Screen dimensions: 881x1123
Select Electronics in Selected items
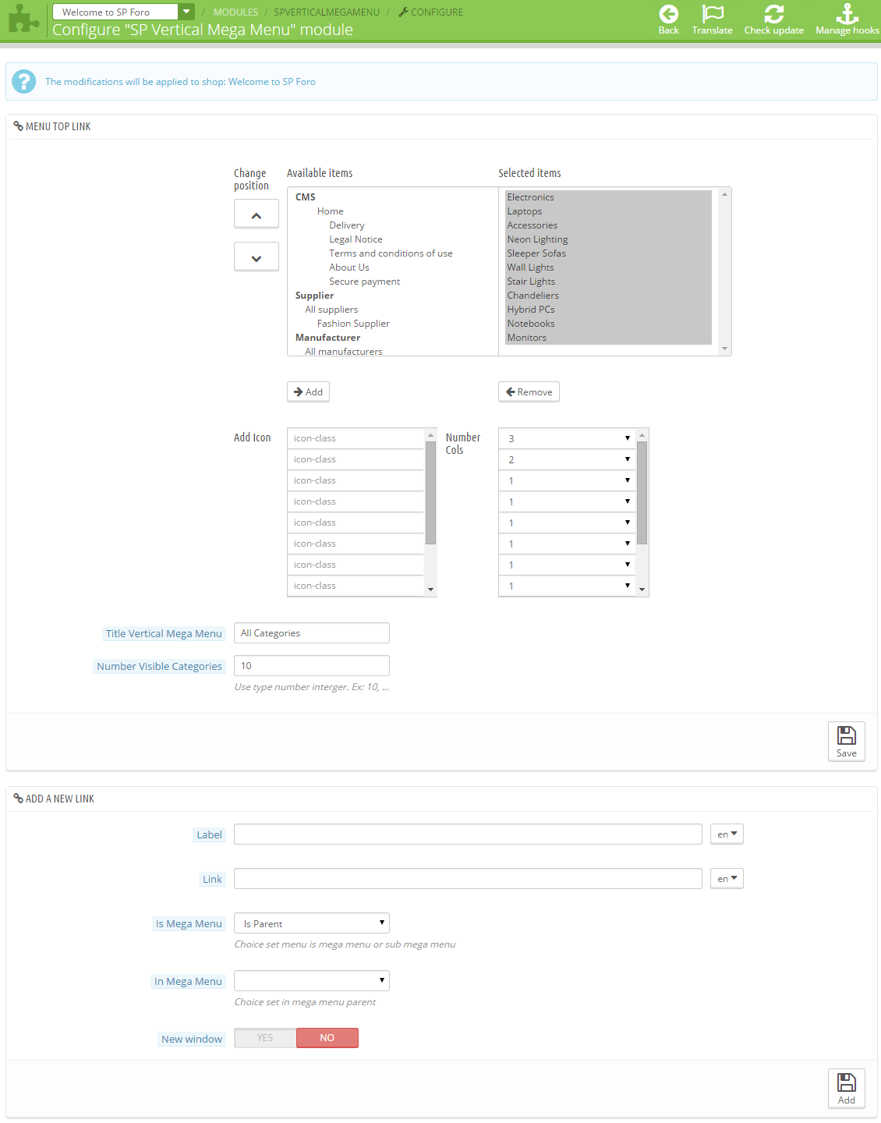point(608,197)
